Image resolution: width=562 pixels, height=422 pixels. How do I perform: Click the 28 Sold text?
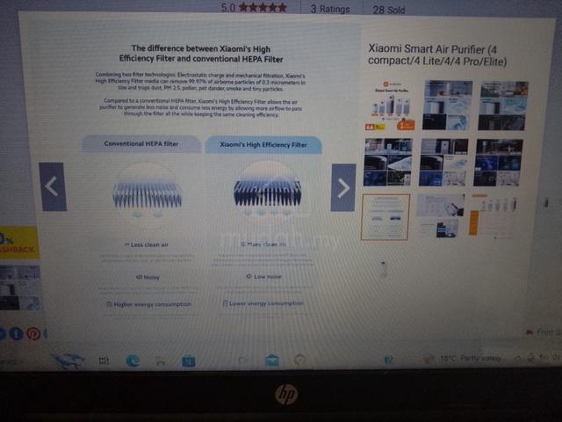point(389,10)
